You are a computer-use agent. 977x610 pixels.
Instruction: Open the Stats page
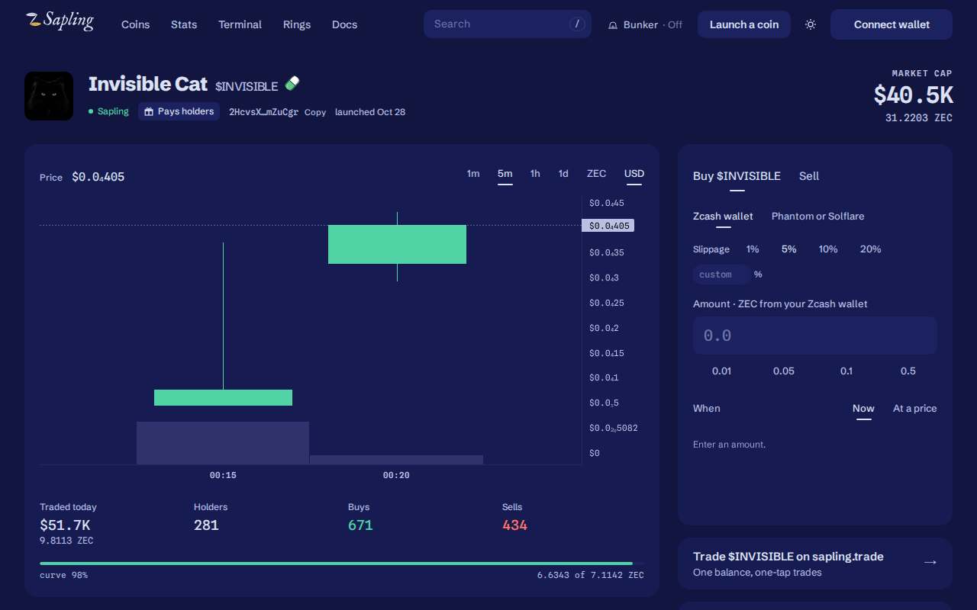click(184, 24)
